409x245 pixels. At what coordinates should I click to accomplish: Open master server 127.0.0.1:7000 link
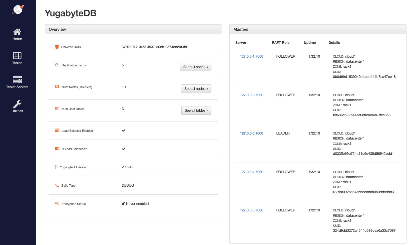click(x=251, y=56)
